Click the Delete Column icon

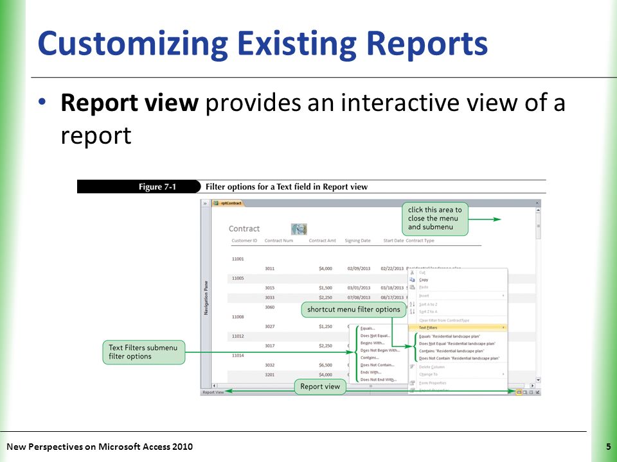(413, 366)
